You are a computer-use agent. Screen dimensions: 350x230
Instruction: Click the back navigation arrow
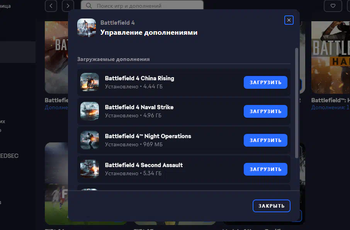[x=51, y=5]
